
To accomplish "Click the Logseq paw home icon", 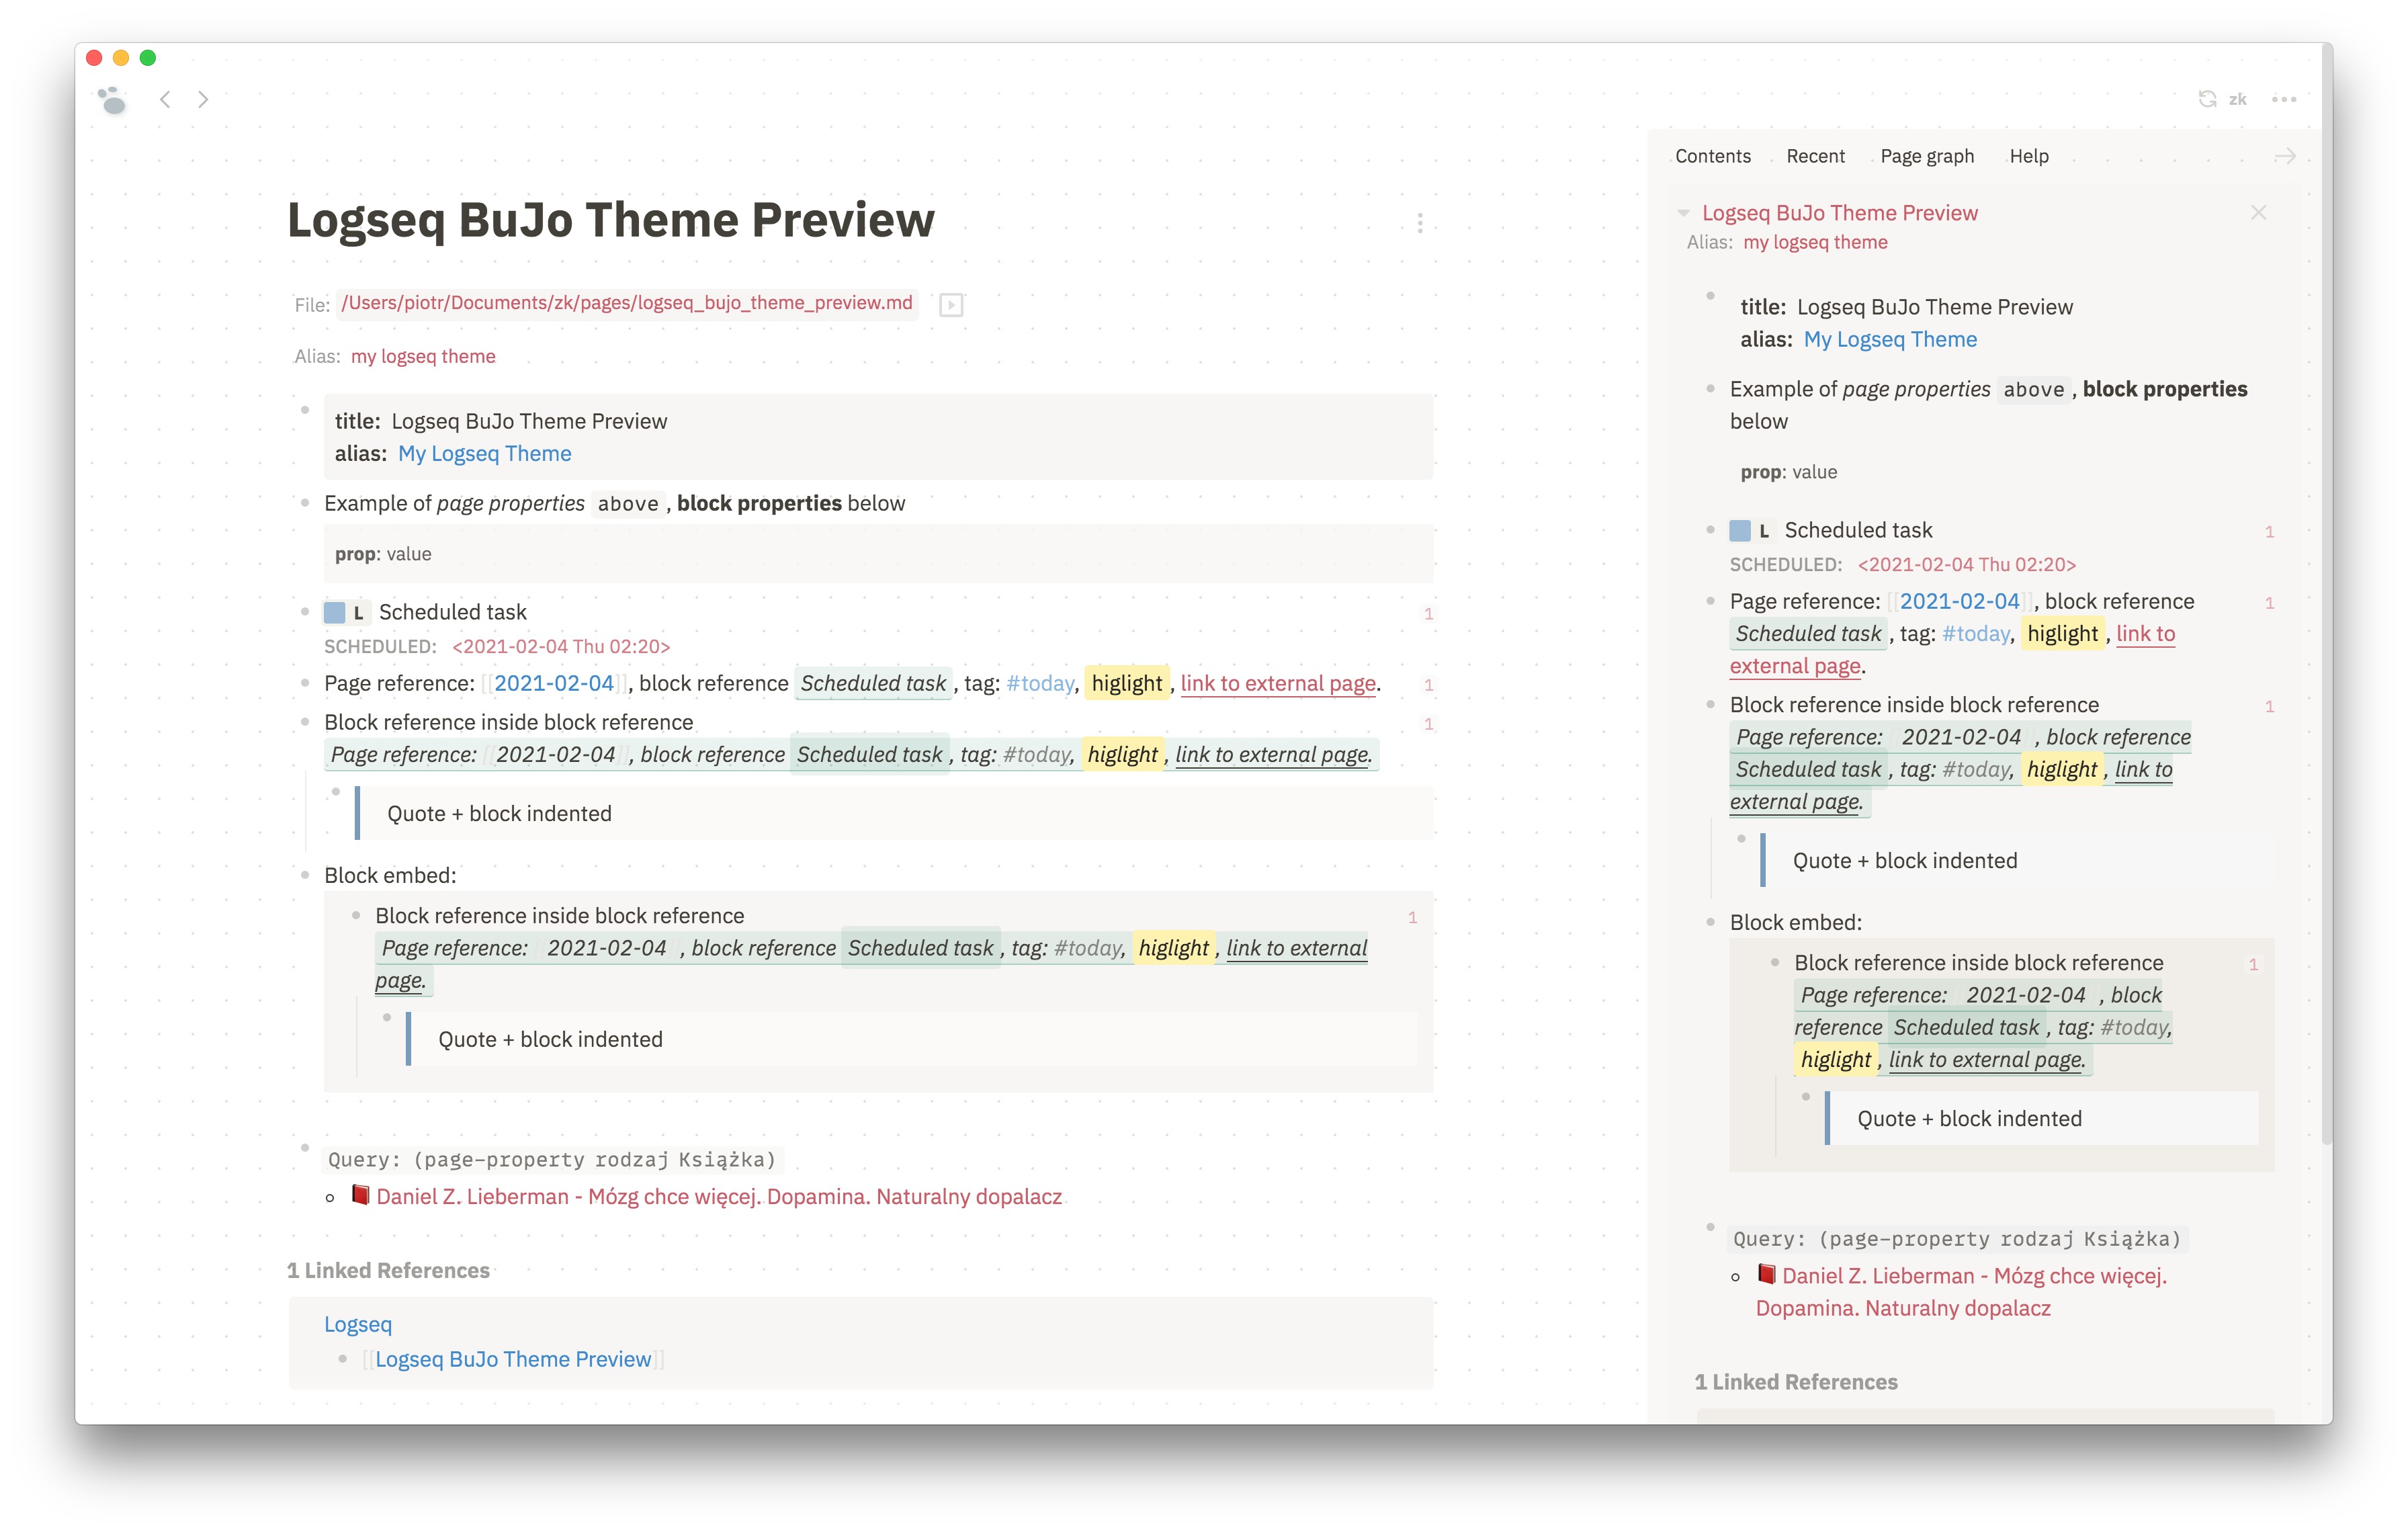I will pos(112,99).
